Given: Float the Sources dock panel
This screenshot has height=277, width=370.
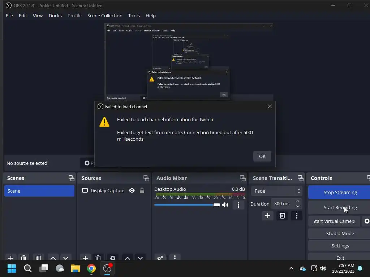Looking at the screenshot, I should pyautogui.click(x=146, y=178).
